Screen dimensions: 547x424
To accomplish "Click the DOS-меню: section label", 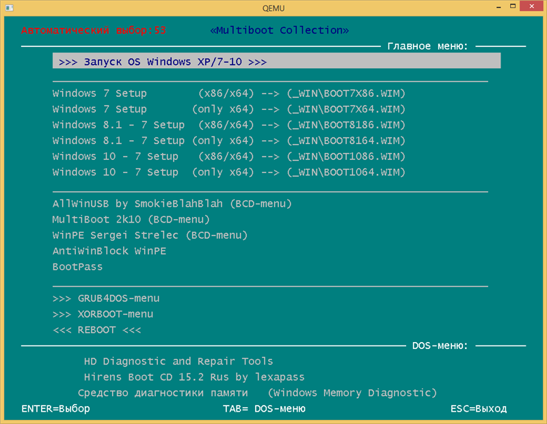I will 440,345.
